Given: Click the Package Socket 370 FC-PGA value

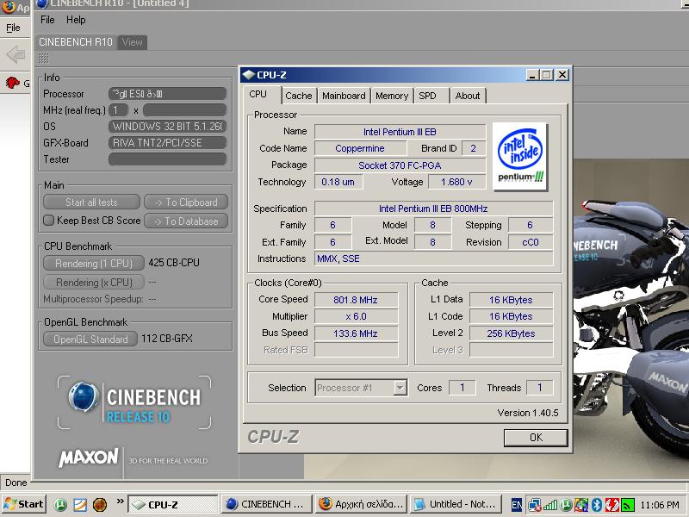Looking at the screenshot, I should click(400, 165).
